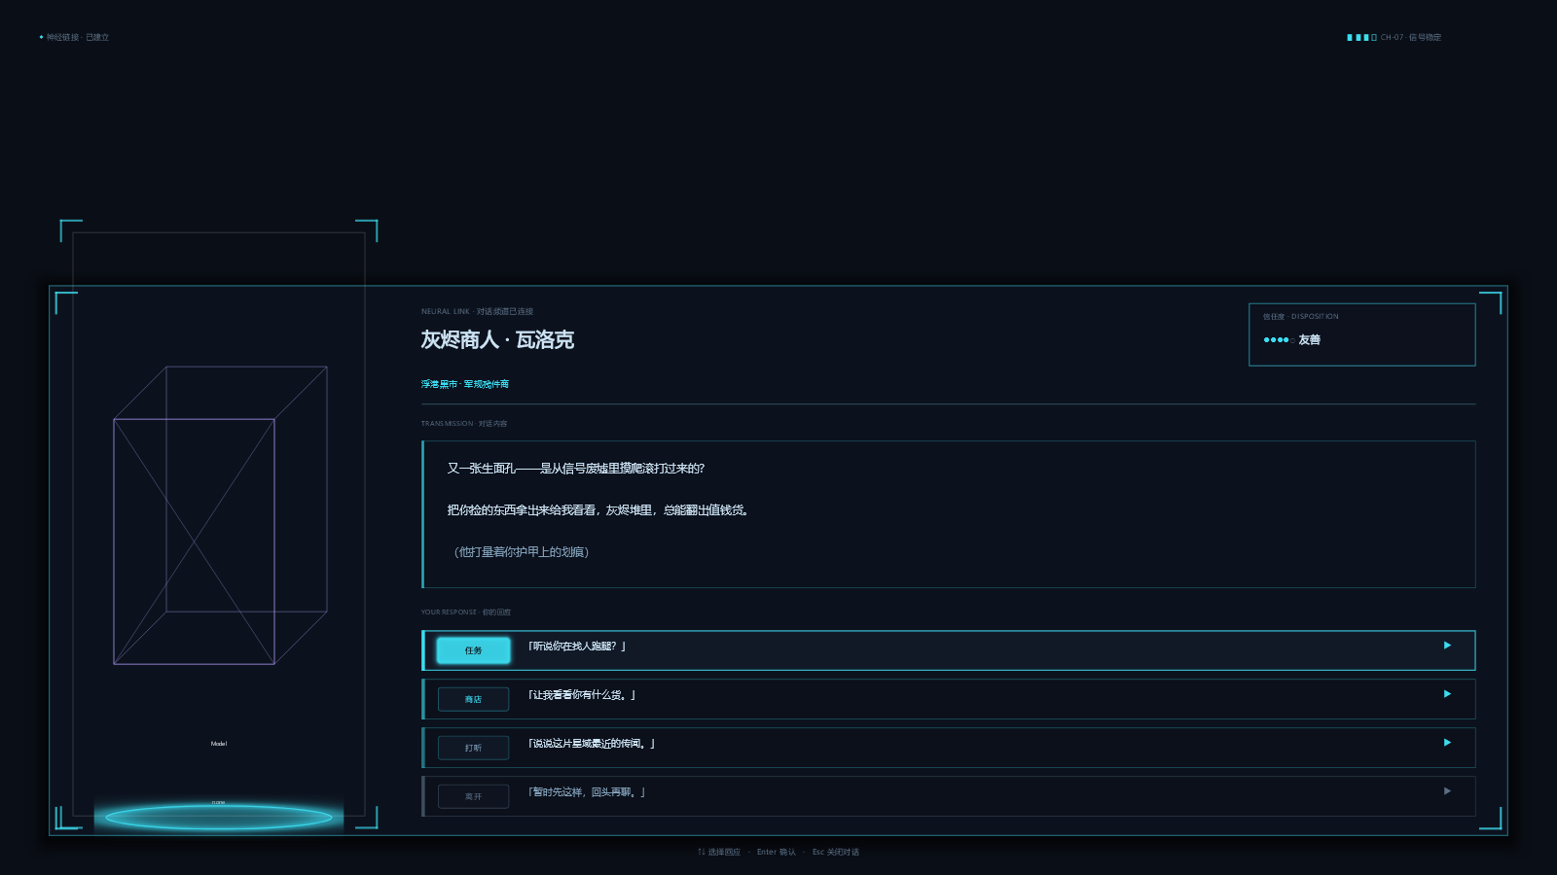Click the arrow on the 商店 response row
Viewport: 1557px width, 875px height.
(1447, 694)
